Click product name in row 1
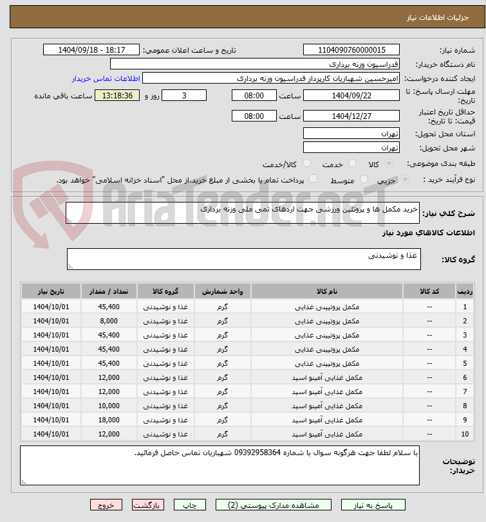Image resolution: width=486 pixels, height=522 pixels. coord(326,307)
